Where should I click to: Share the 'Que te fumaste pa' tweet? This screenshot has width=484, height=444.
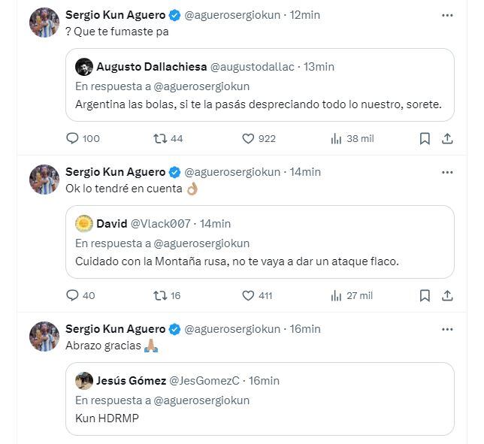click(x=447, y=138)
